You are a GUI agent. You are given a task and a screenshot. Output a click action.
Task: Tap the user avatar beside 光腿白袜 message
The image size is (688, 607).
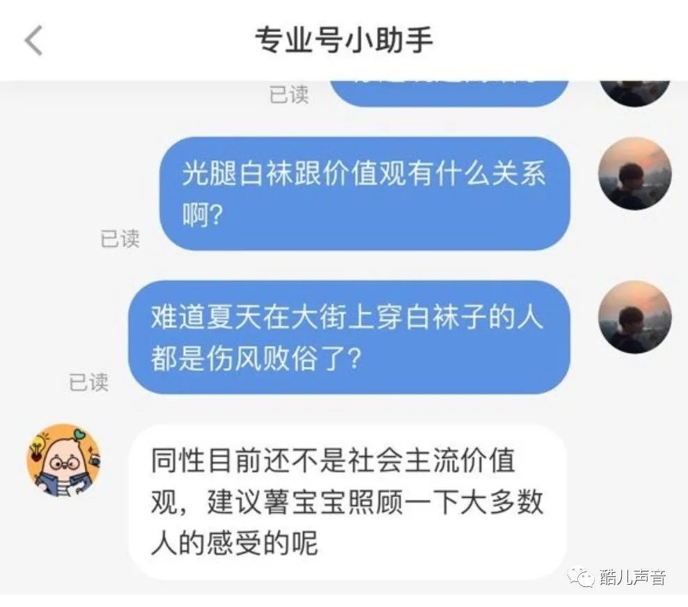pyautogui.click(x=635, y=174)
